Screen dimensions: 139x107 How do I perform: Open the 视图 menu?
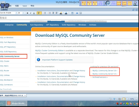tap(17, 6)
